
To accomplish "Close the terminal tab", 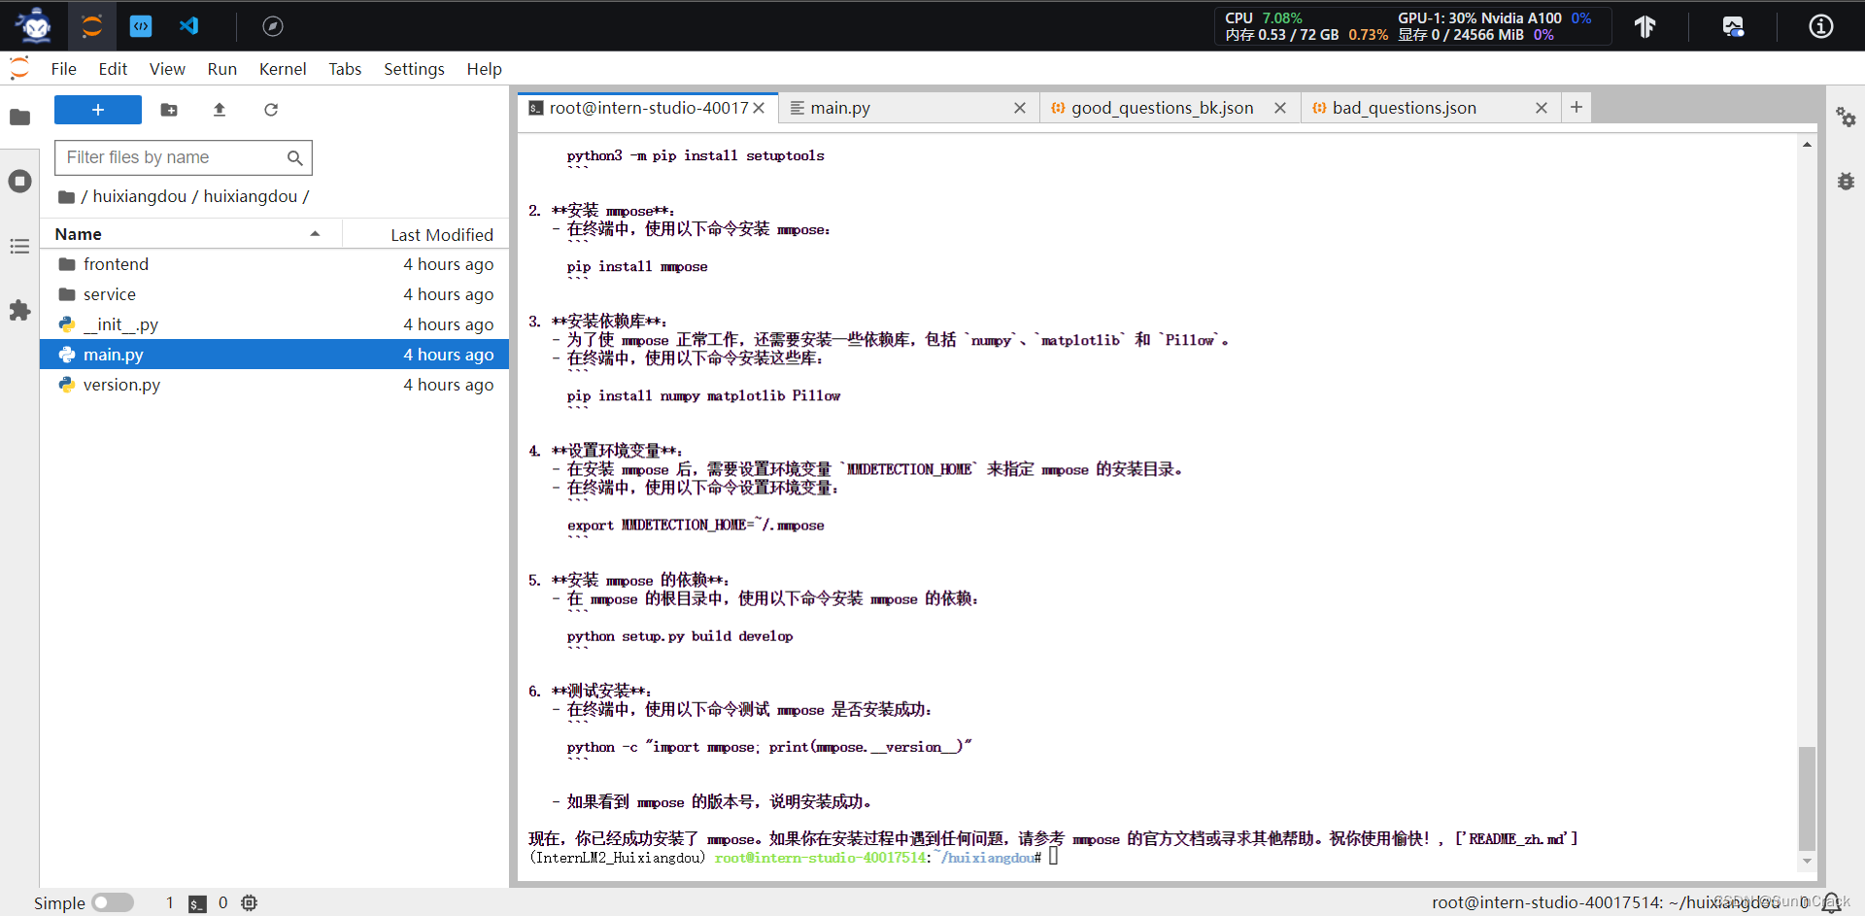I will (x=759, y=108).
